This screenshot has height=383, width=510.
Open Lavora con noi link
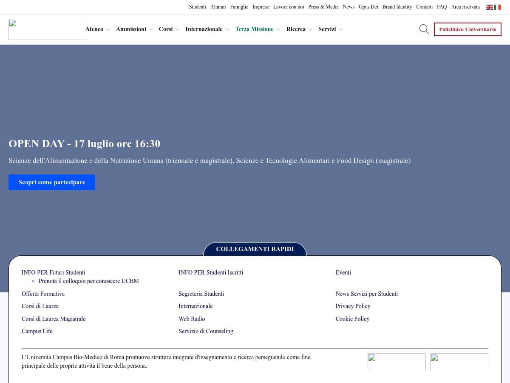point(289,7)
